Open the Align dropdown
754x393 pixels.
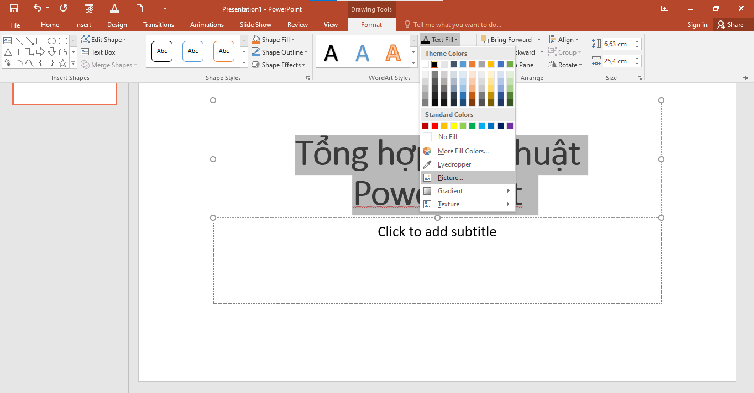[x=563, y=40]
